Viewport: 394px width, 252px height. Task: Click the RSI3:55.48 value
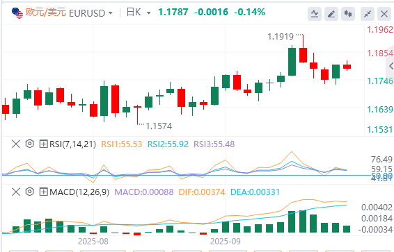tap(214, 144)
